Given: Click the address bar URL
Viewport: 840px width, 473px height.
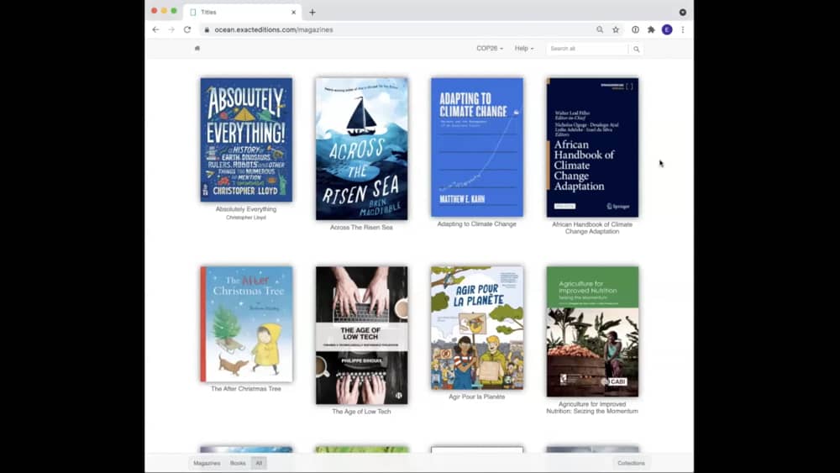Looking at the screenshot, I should point(274,29).
